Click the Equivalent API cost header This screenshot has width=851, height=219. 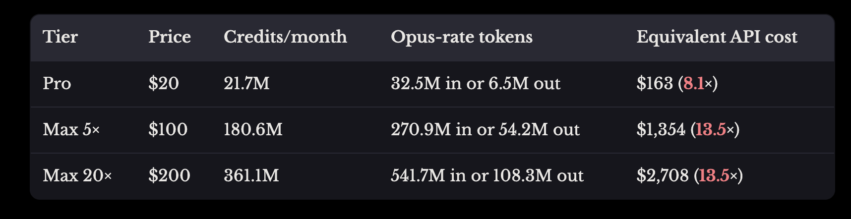pos(717,37)
